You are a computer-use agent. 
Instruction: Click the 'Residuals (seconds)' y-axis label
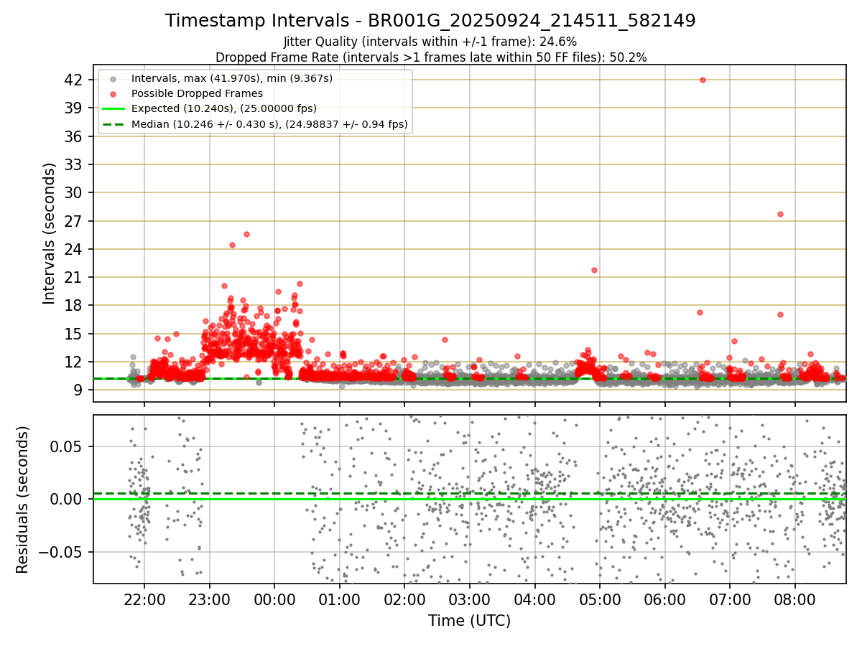point(22,500)
